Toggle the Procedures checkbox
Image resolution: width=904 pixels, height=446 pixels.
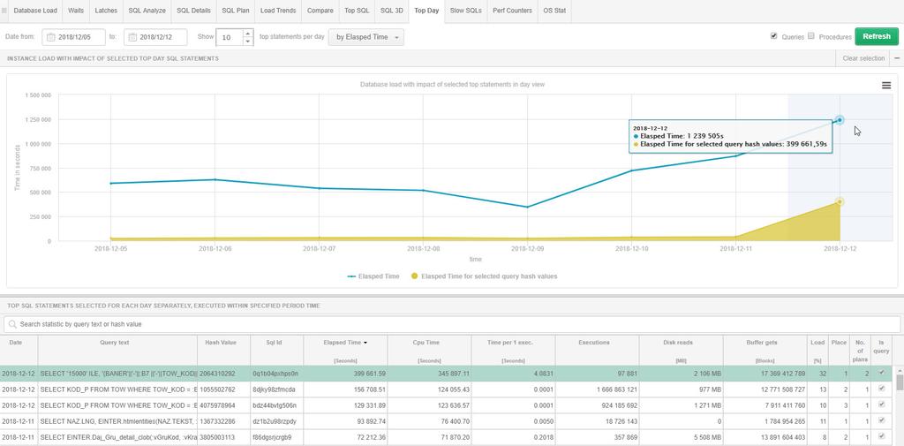point(810,36)
